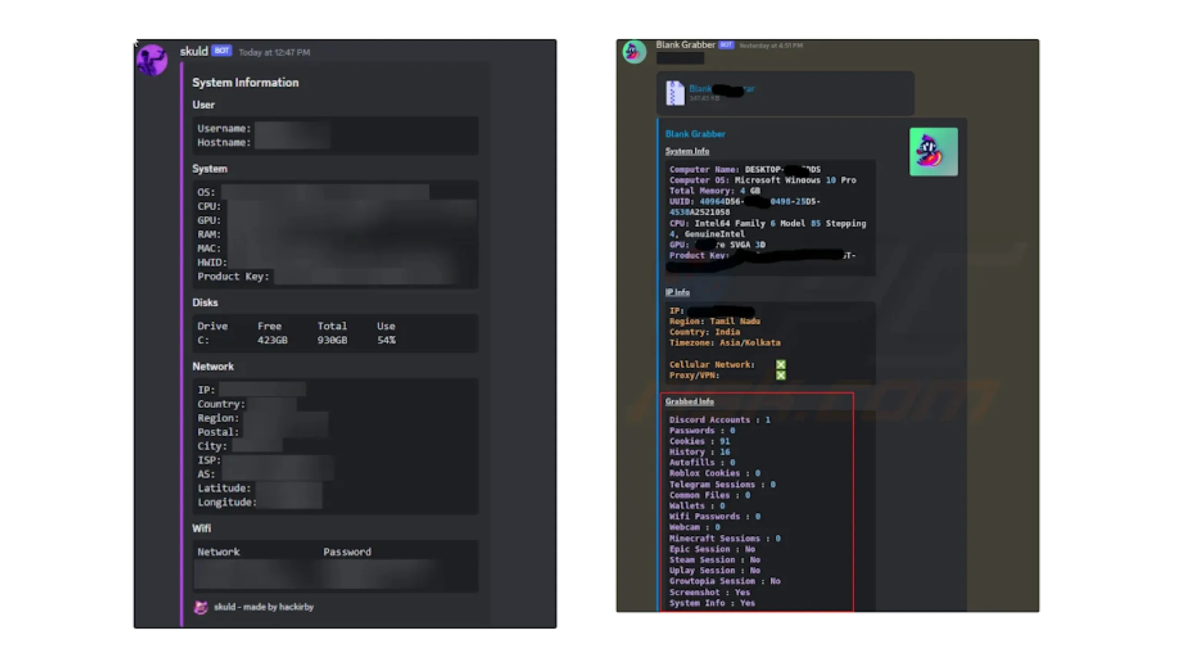Click the 'Latitude:' line
The width and height of the screenshot is (1182, 665).
click(224, 488)
